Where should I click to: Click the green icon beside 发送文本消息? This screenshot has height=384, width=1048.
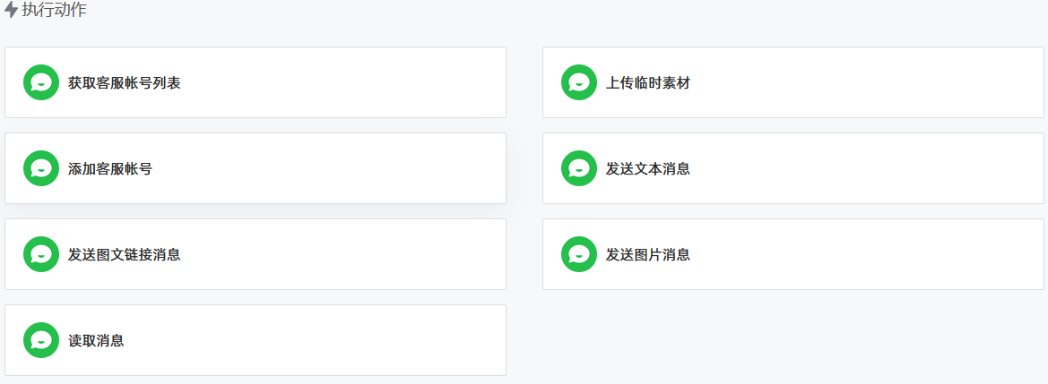pos(579,168)
